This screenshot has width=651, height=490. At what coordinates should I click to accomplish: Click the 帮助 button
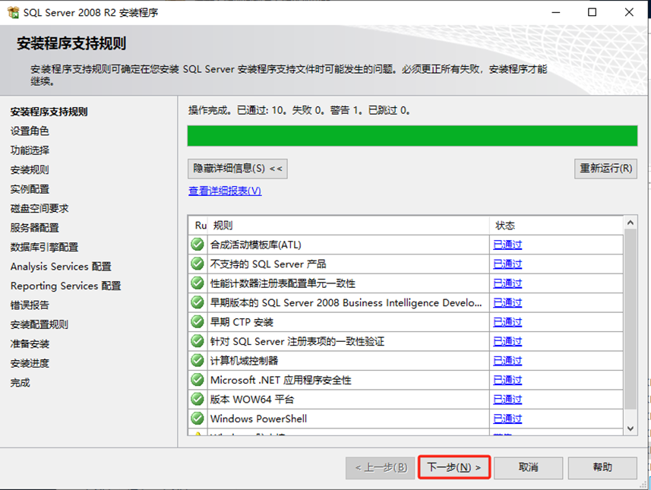tap(602, 467)
